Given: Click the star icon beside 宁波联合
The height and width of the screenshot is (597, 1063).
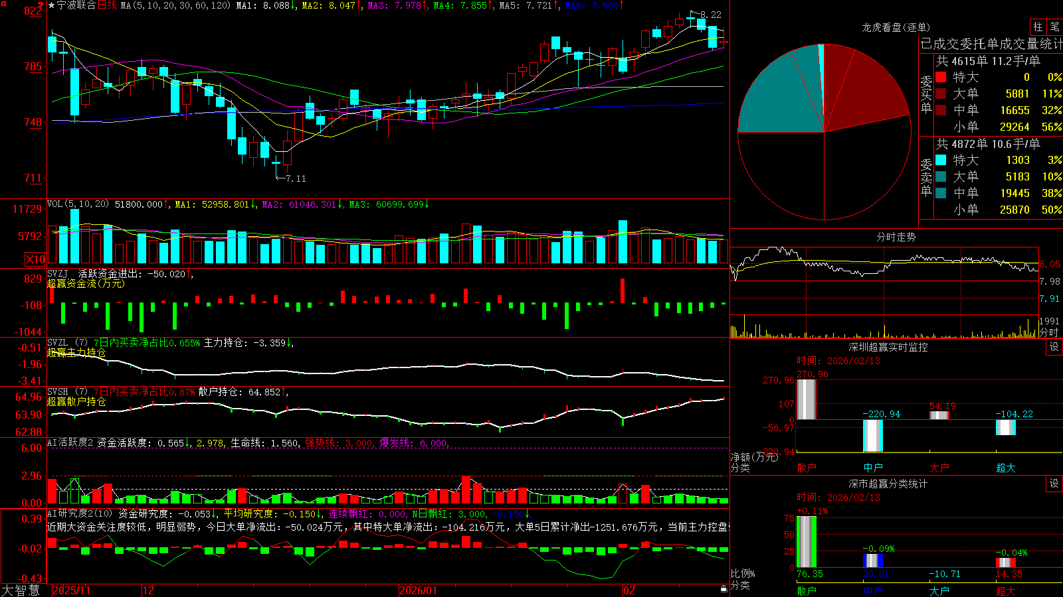Looking at the screenshot, I should click(x=52, y=5).
